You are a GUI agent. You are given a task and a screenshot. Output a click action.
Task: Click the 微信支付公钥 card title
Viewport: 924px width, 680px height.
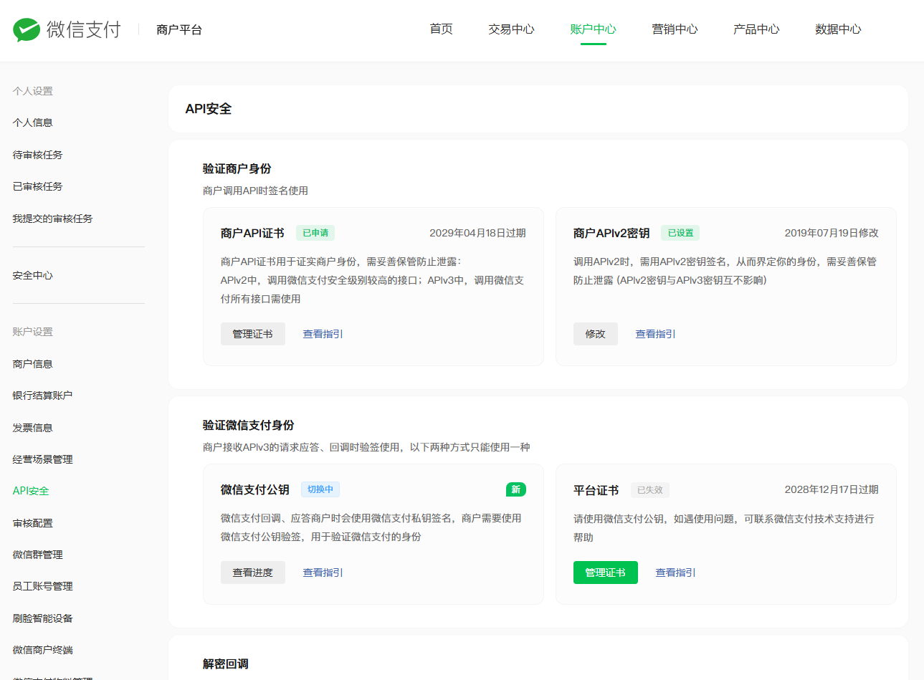click(x=255, y=489)
